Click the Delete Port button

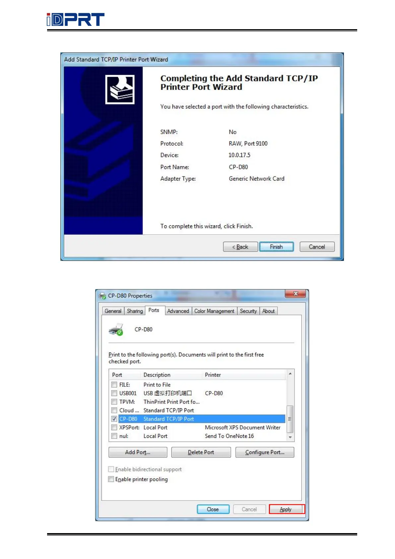201,452
